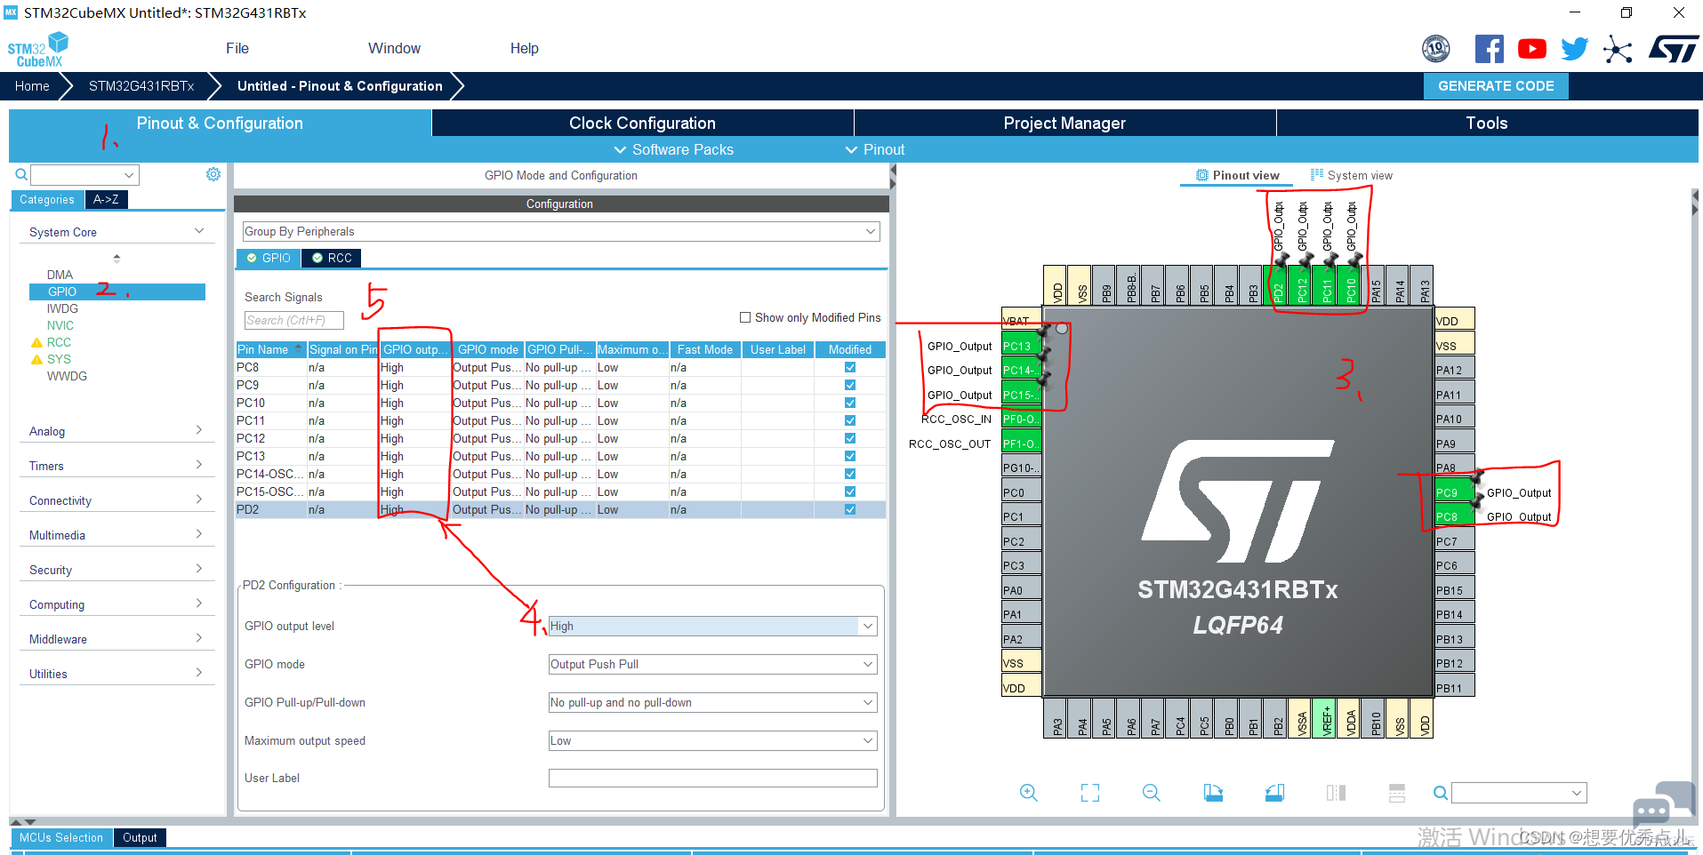This screenshot has width=1703, height=855.
Task: Open the 10 years anniversary badge
Action: click(1436, 49)
